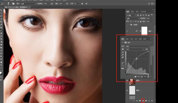Click the curve control point on graph
The width and height of the screenshot is (178, 103).
137,59
